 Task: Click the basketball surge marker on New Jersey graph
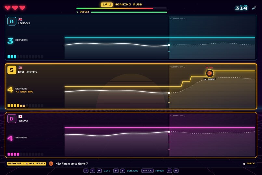210,73
